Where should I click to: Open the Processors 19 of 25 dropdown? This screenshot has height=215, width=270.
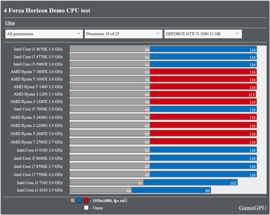(123, 34)
